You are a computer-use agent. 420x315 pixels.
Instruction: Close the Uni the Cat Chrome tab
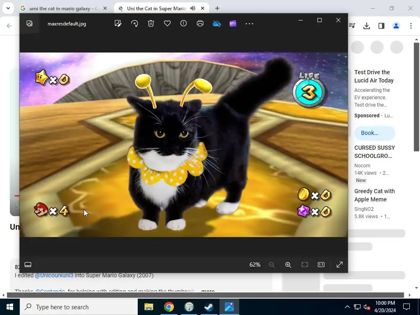coord(203,8)
